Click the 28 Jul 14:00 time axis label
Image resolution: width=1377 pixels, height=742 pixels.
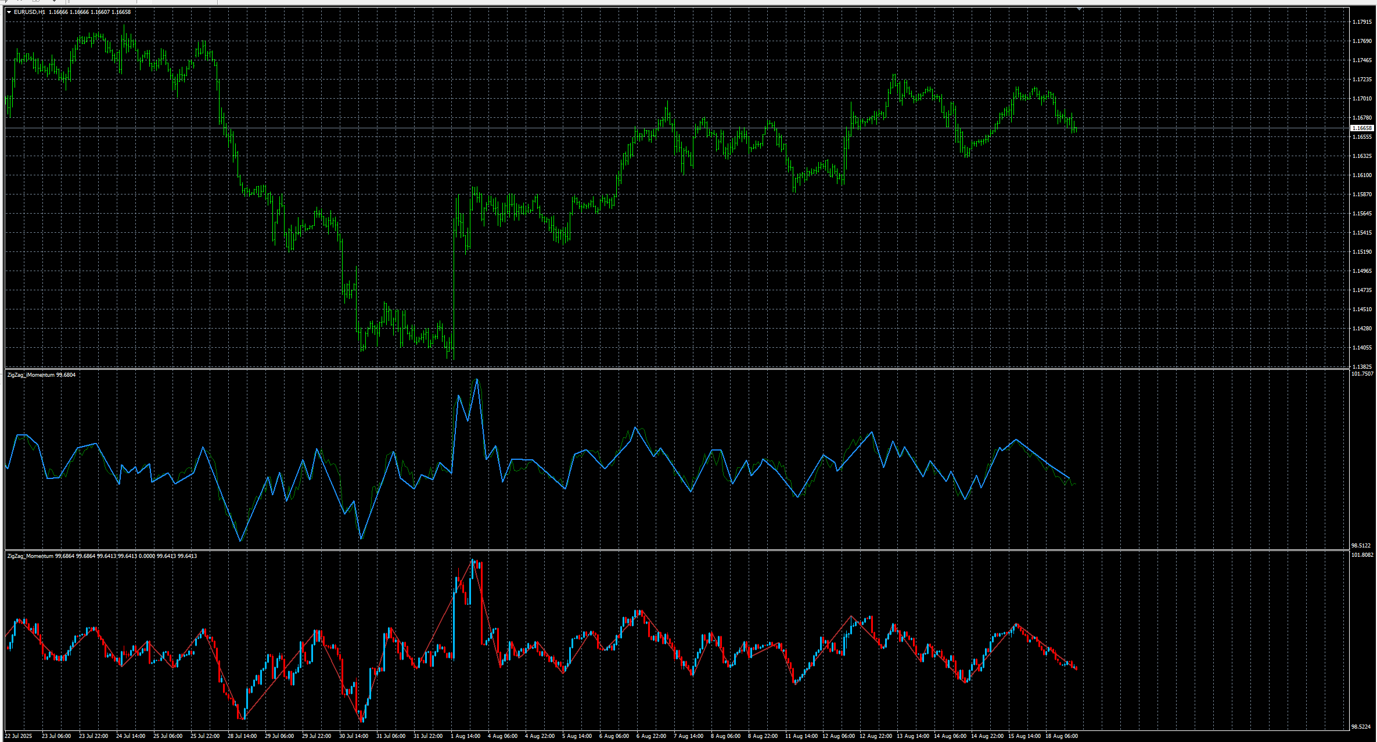242,736
